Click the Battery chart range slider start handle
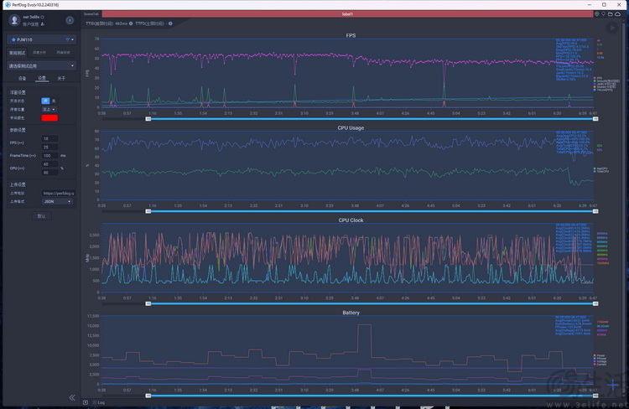This screenshot has width=629, height=409. pos(148,396)
